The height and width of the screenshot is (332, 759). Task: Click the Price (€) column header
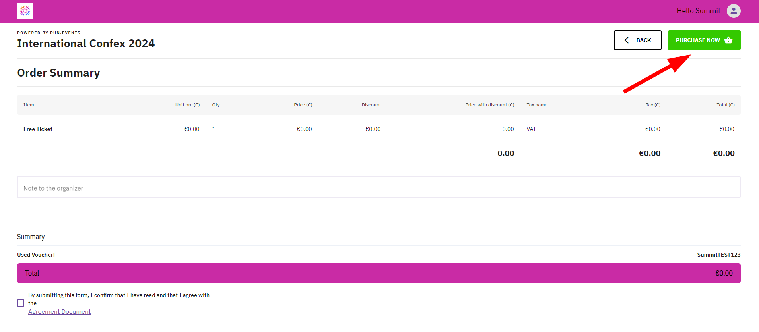pyautogui.click(x=303, y=105)
